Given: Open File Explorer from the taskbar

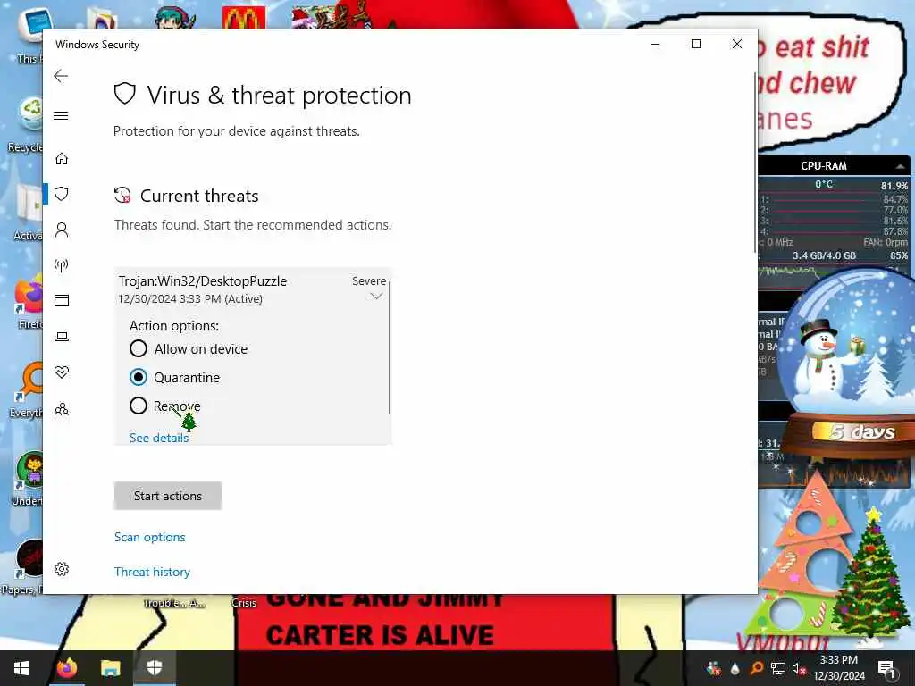Looking at the screenshot, I should [110, 668].
